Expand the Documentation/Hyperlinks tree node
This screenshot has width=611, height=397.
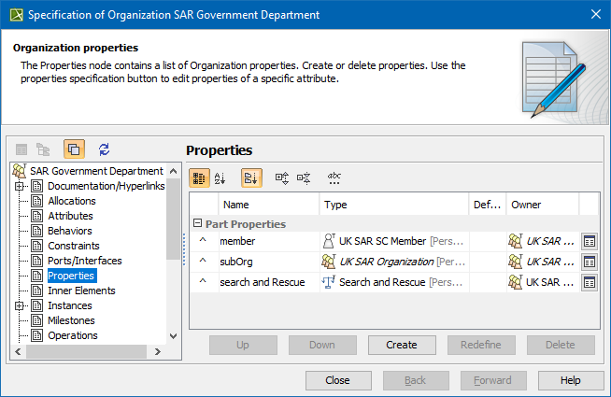19,186
